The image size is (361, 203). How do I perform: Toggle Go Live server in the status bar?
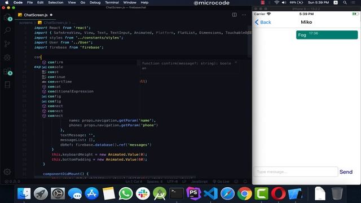click(221, 182)
